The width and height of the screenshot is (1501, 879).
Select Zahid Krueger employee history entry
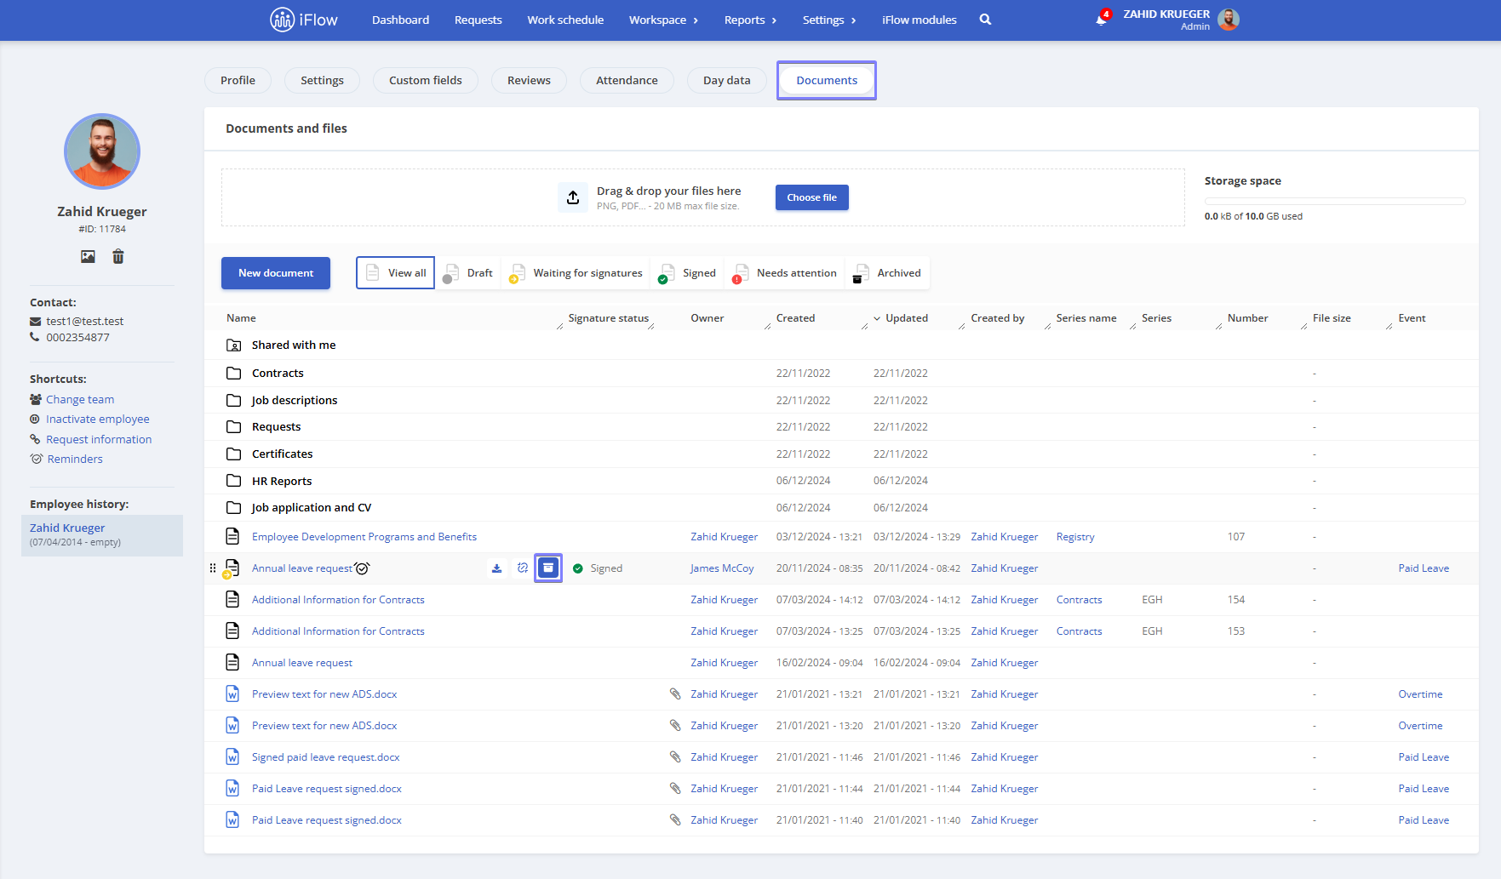click(102, 534)
